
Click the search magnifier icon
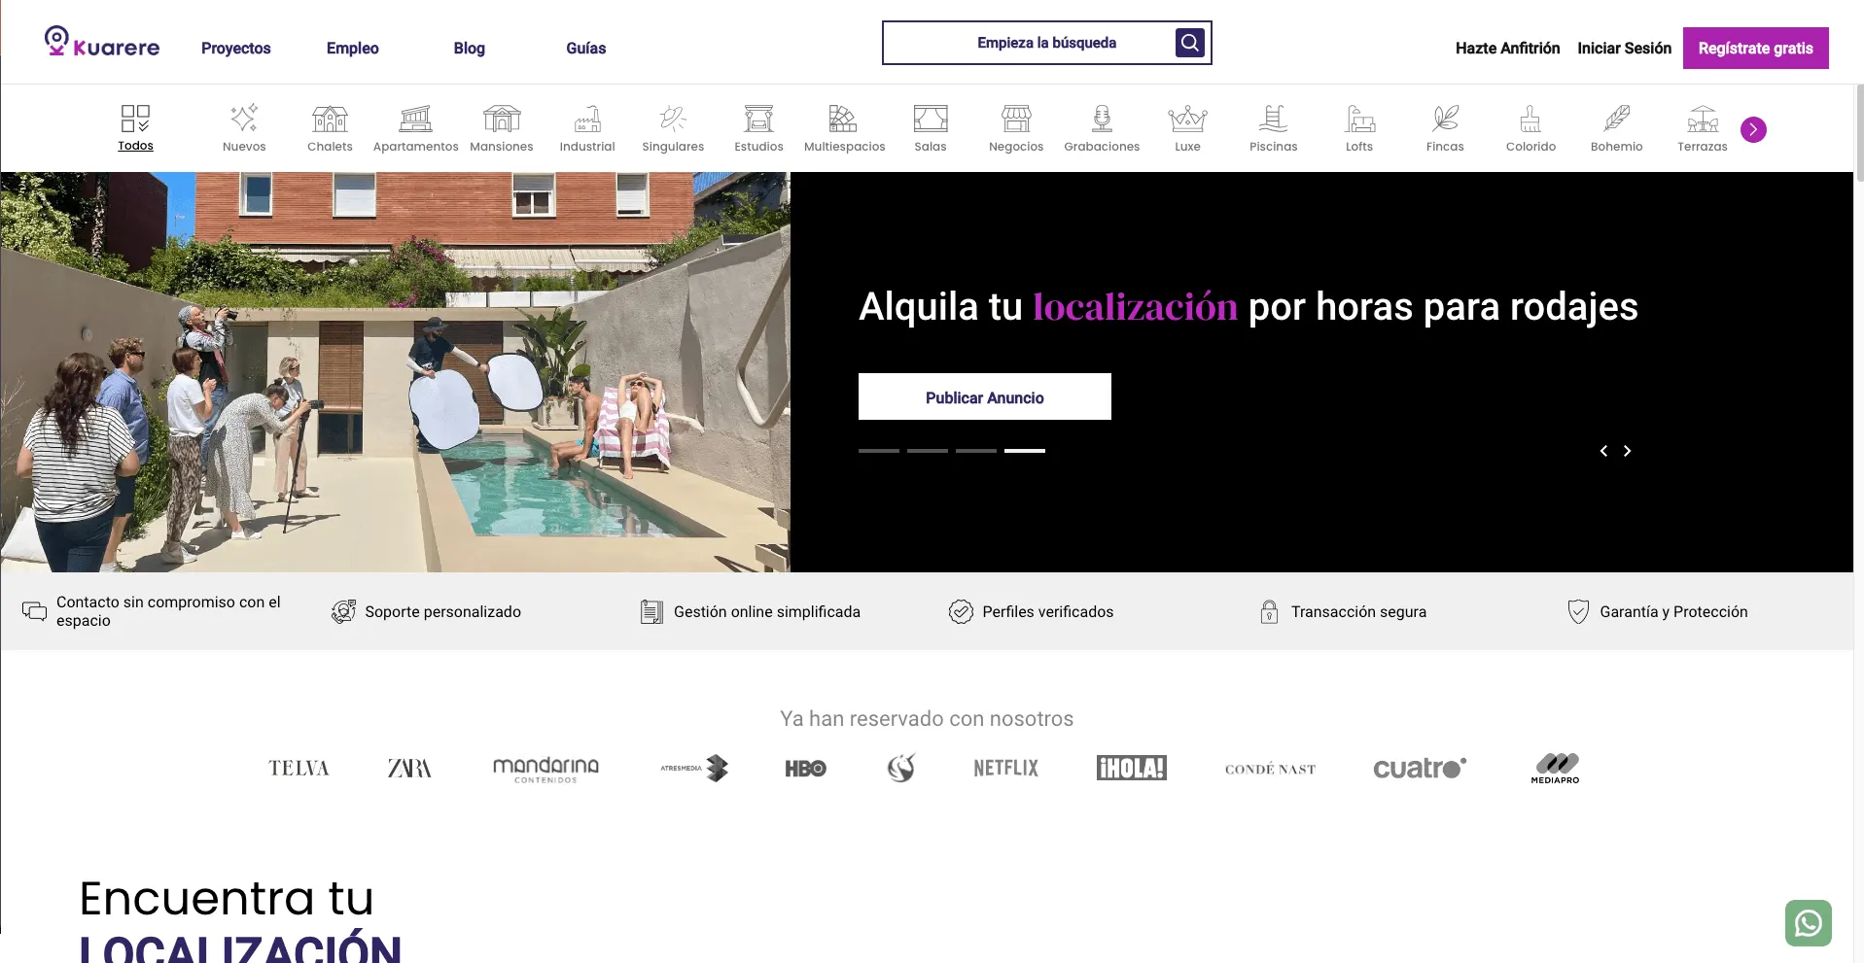[x=1190, y=43]
